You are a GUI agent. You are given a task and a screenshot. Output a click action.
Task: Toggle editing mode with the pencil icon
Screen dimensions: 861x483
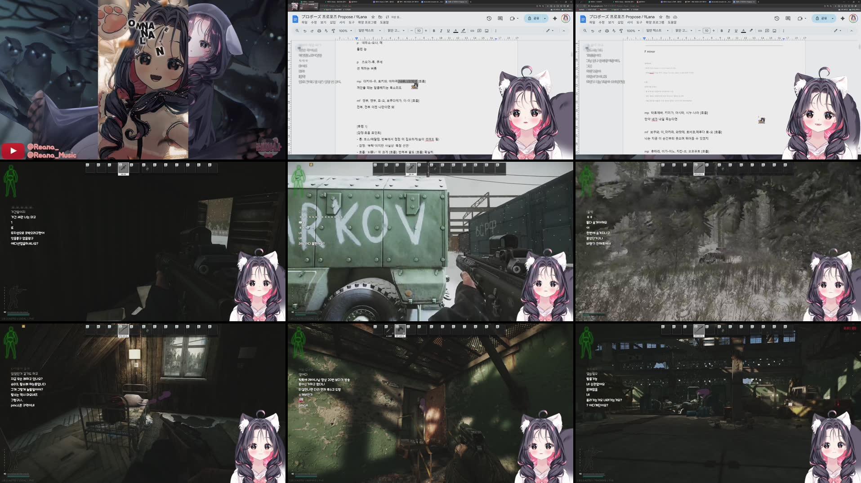548,31
